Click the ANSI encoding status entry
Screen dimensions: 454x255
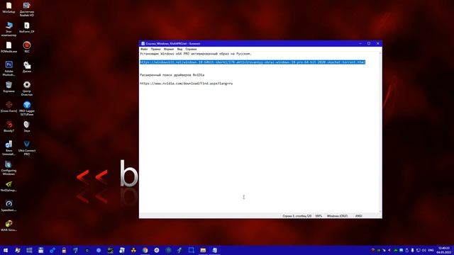click(358, 216)
